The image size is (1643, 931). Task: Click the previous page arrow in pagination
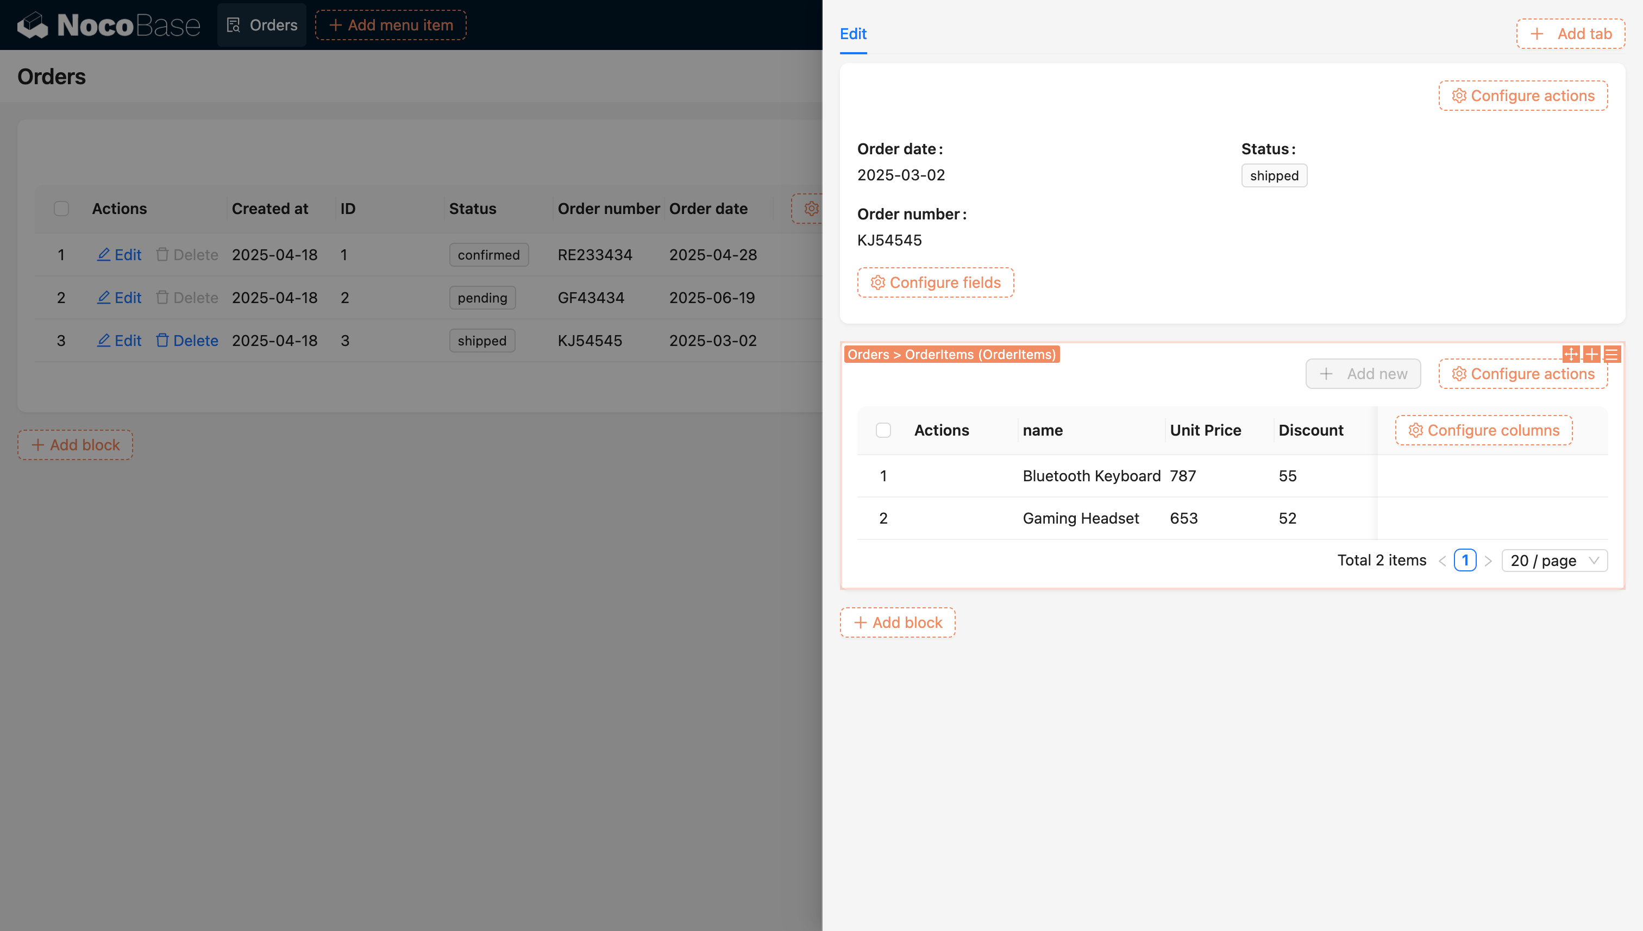(x=1442, y=561)
